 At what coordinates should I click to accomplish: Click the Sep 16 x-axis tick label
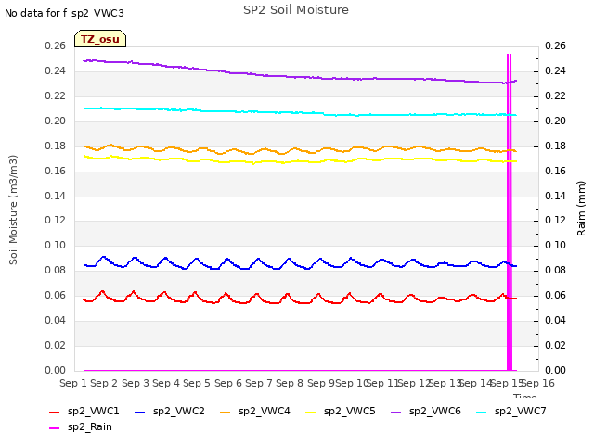click(x=538, y=383)
